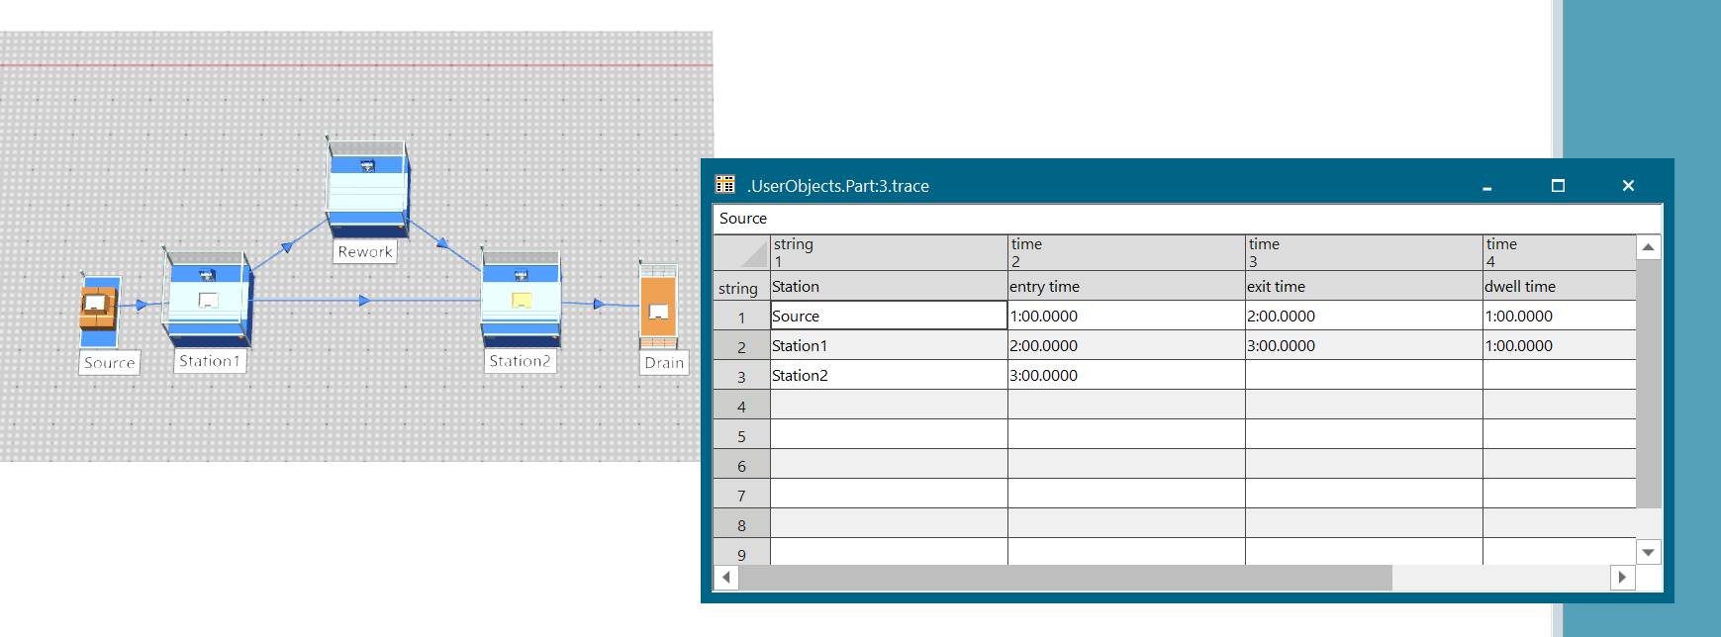This screenshot has height=637, width=1721.
Task: Click the horizontal scroll right arrow
Action: click(1622, 577)
